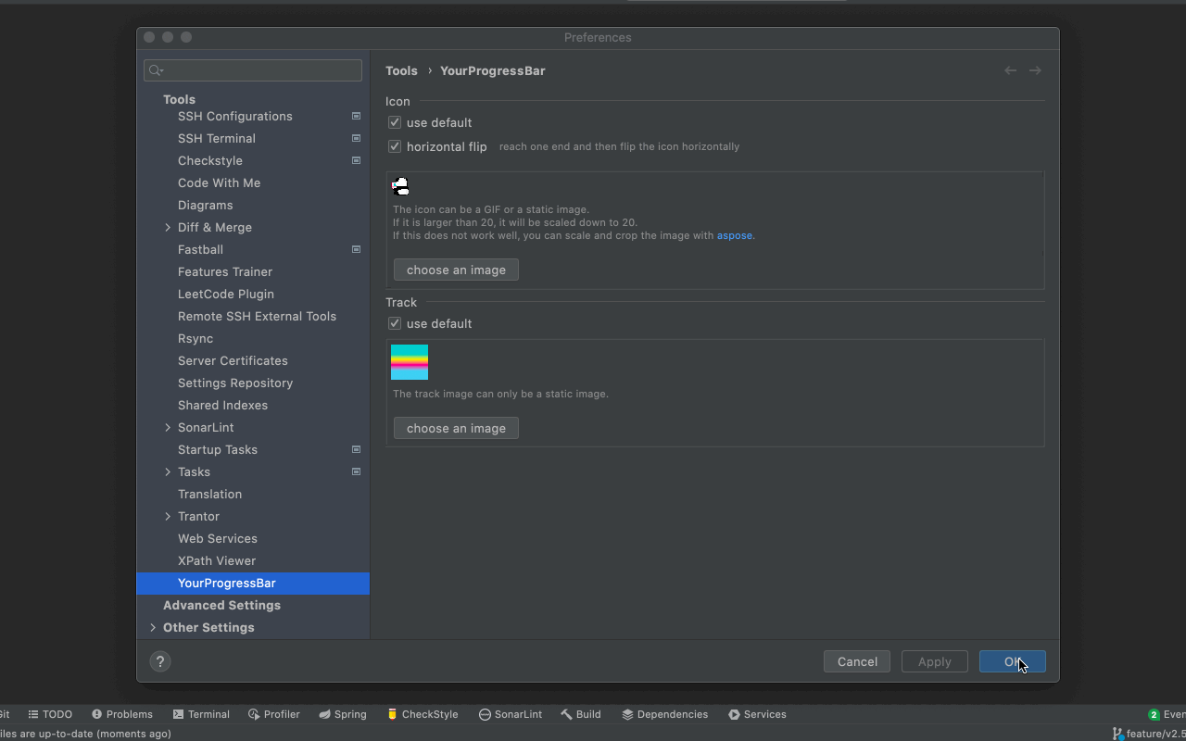Click choose an image for the icon
Viewport: 1186px width, 741px height.
click(455, 270)
